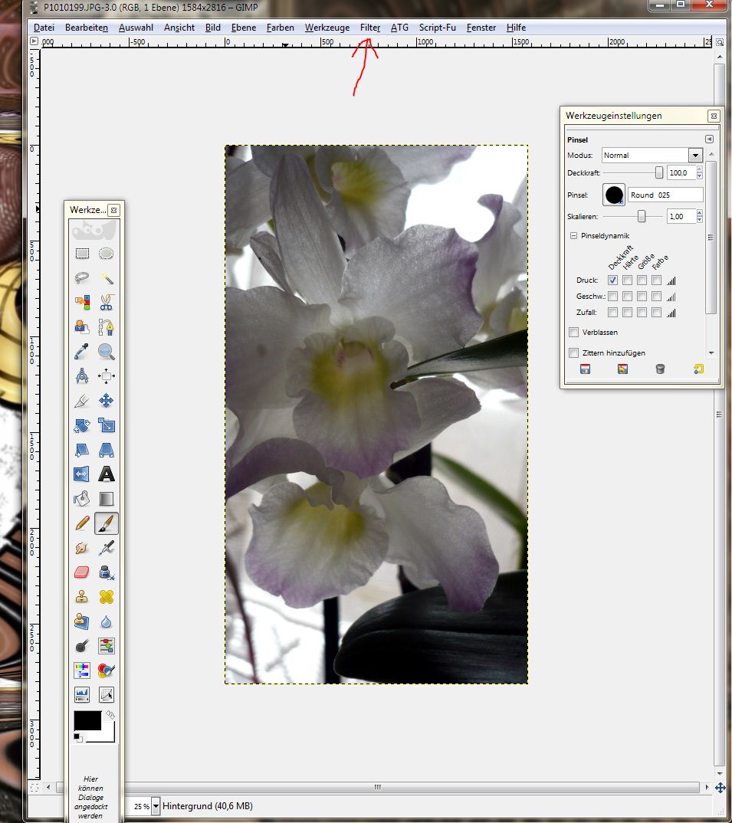732x823 pixels.
Task: Collapse the Pinseldynamik section
Action: click(x=573, y=237)
